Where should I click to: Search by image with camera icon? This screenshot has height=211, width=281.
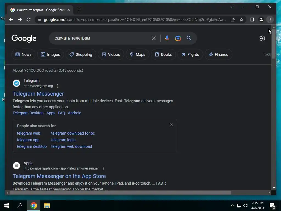[x=178, y=38]
